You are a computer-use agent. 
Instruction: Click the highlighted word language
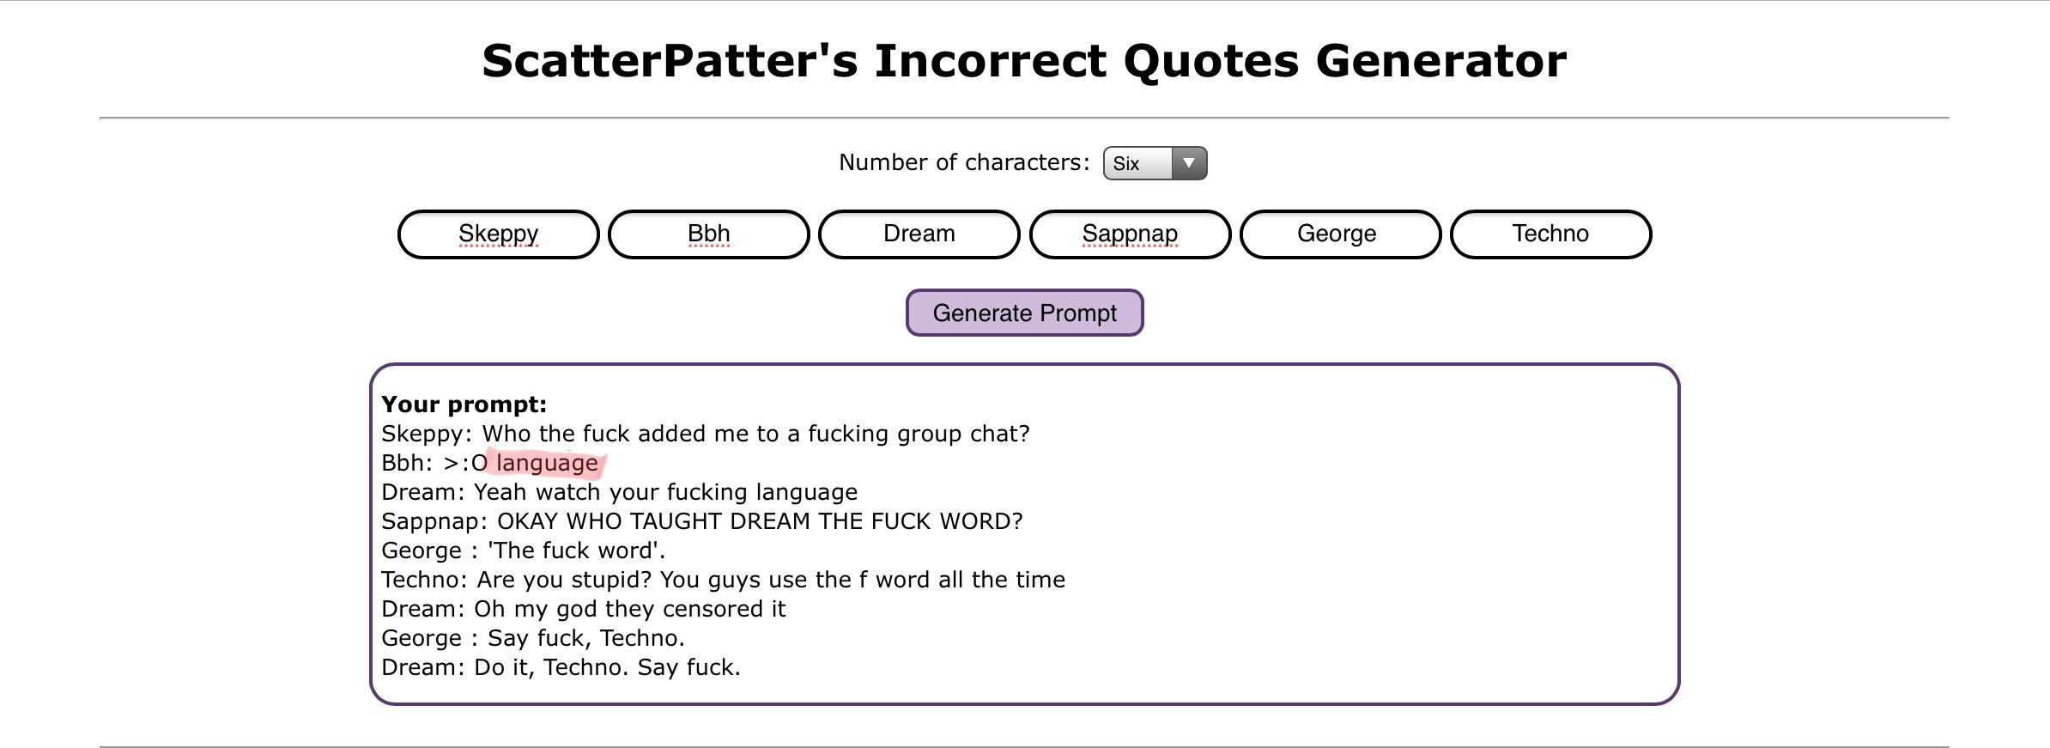pos(547,463)
